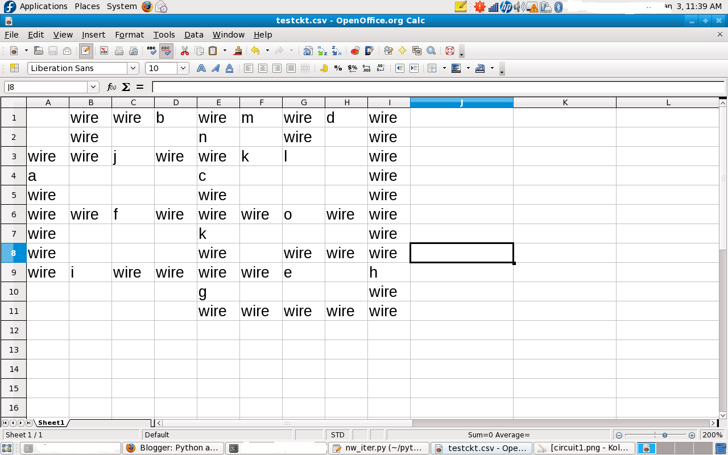Apply percent number format
The width and height of the screenshot is (728, 455).
pyautogui.click(x=337, y=68)
